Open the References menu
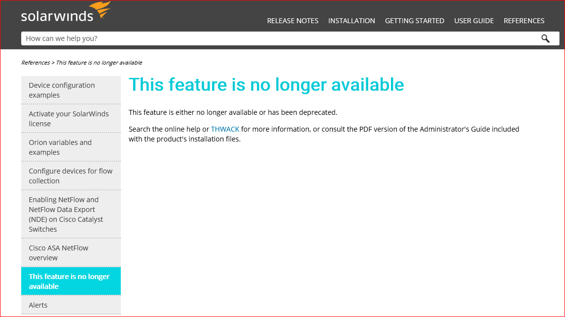The width and height of the screenshot is (565, 317). click(524, 21)
